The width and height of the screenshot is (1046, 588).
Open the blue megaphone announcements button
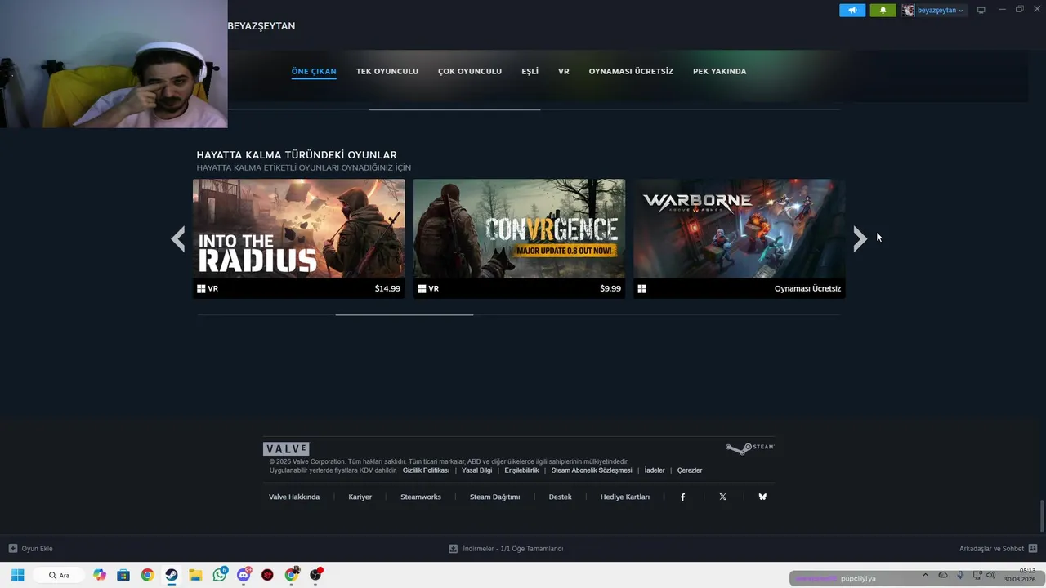tap(852, 10)
